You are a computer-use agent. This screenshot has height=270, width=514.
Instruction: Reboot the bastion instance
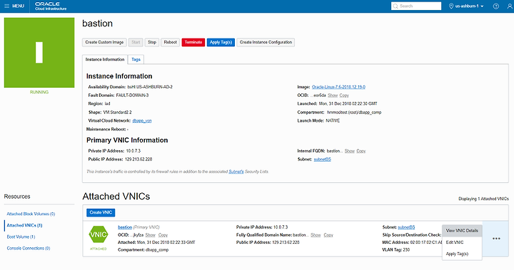(170, 42)
